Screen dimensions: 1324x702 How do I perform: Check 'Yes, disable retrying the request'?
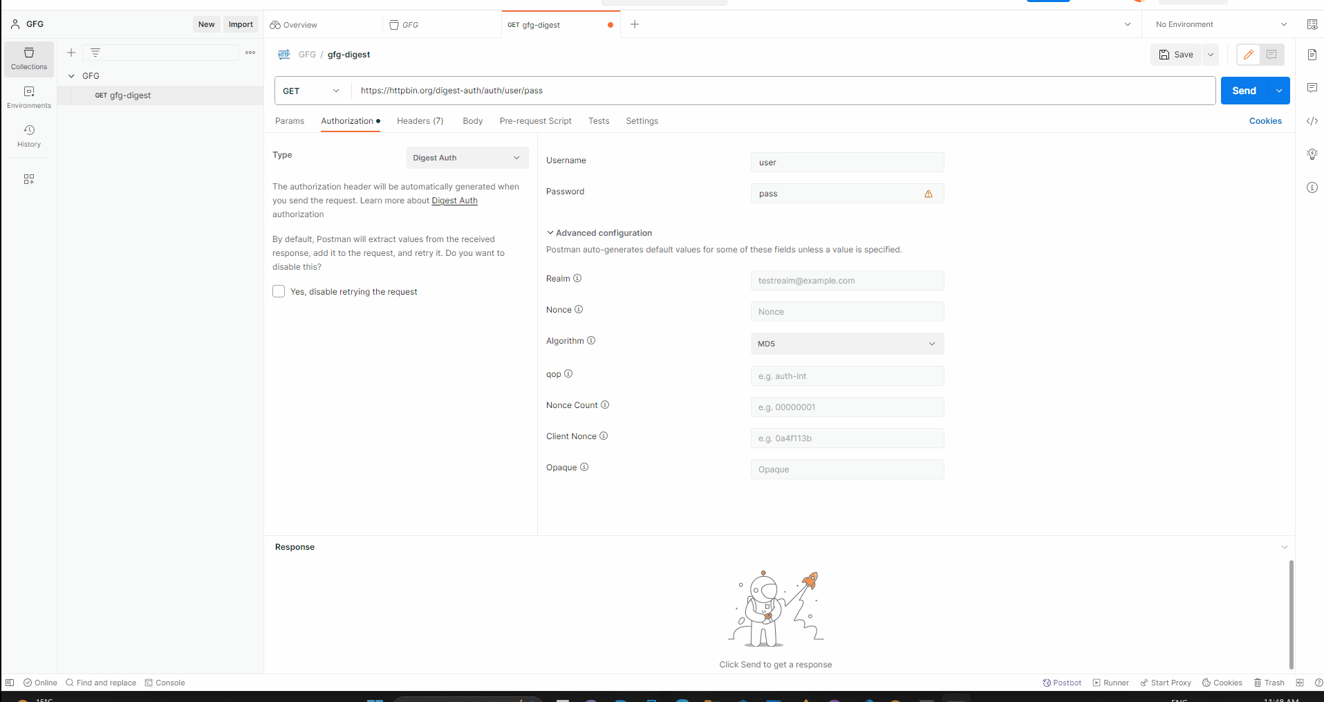pyautogui.click(x=279, y=291)
